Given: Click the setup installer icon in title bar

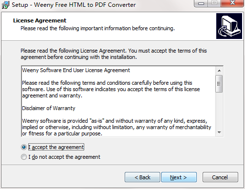Looking at the screenshot, I should [x=5, y=5].
